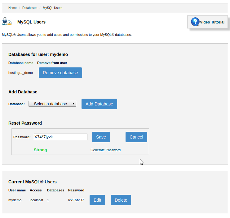Delete the mydemo MySQL user

coord(121,200)
